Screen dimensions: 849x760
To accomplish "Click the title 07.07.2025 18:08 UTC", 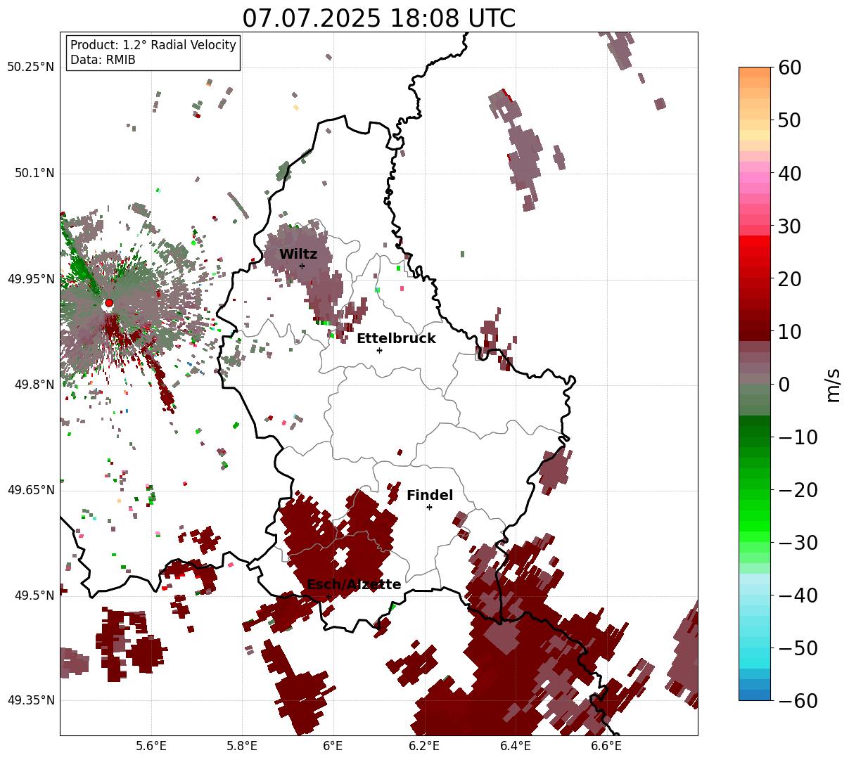I will click(378, 18).
